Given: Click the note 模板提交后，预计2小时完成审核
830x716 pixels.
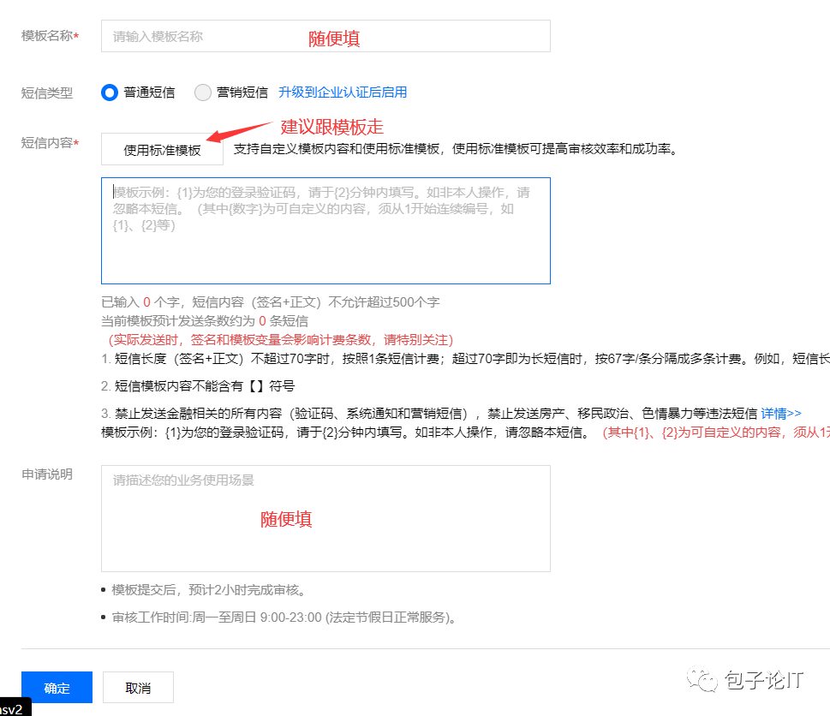Looking at the screenshot, I should coord(209,590).
